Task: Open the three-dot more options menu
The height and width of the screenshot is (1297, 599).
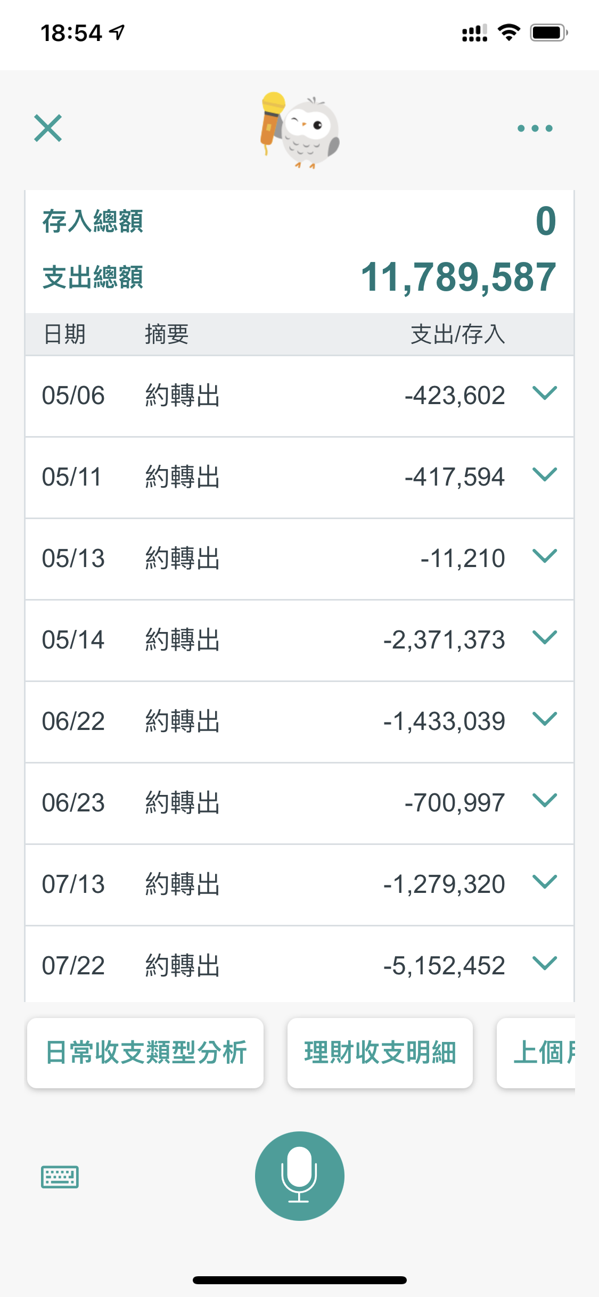Action: (x=535, y=128)
